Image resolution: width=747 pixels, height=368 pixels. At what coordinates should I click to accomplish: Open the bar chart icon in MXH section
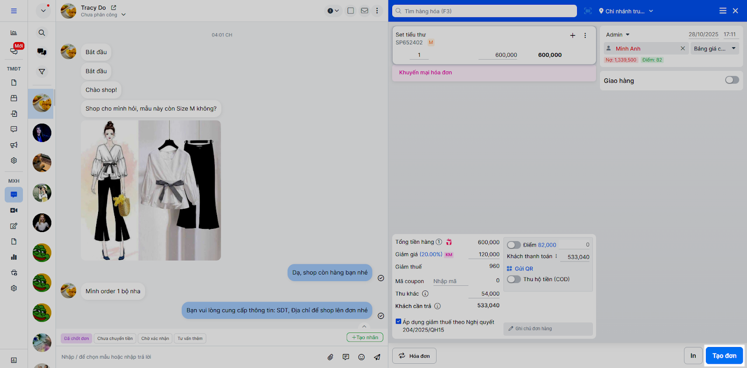point(14,257)
